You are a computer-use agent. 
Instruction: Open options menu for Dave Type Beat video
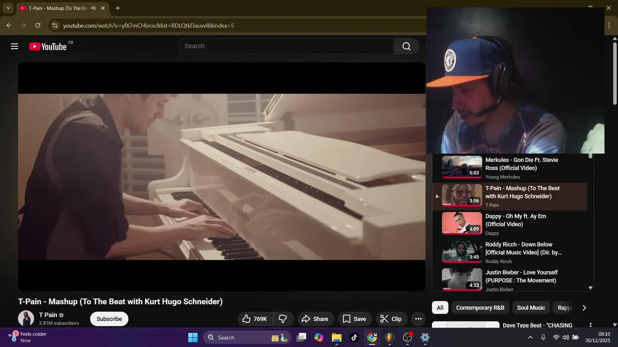[590, 325]
